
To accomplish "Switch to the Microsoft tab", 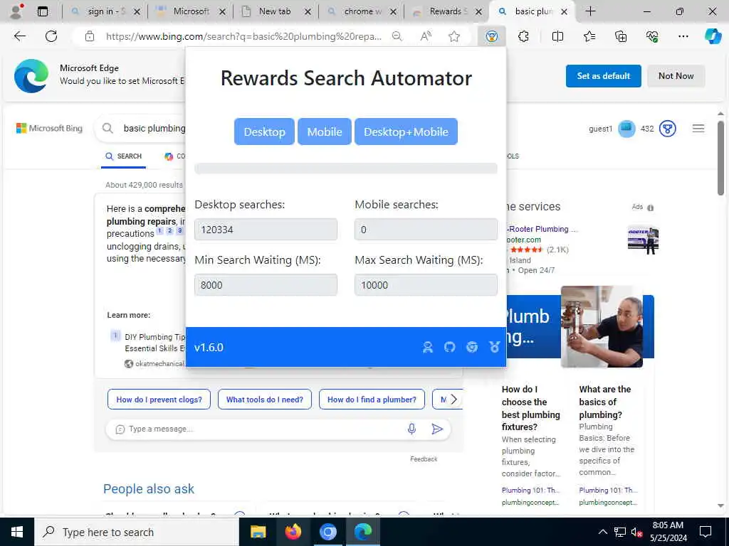I will pos(189,11).
